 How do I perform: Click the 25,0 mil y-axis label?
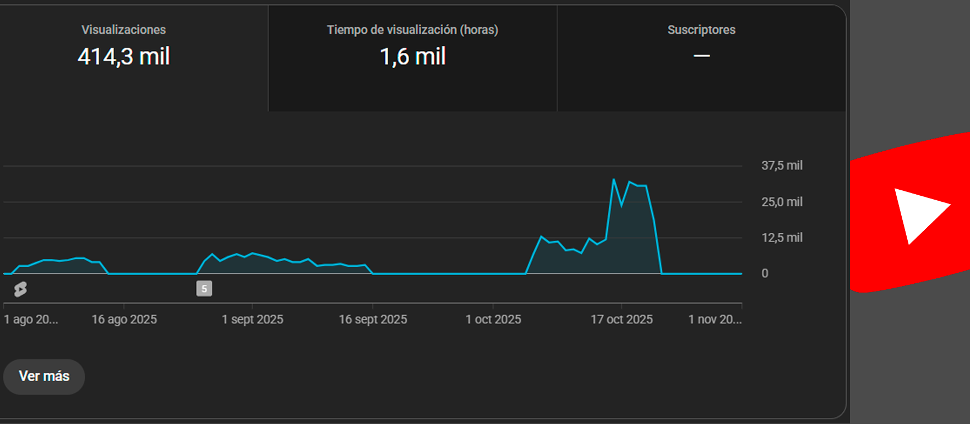pyautogui.click(x=781, y=202)
